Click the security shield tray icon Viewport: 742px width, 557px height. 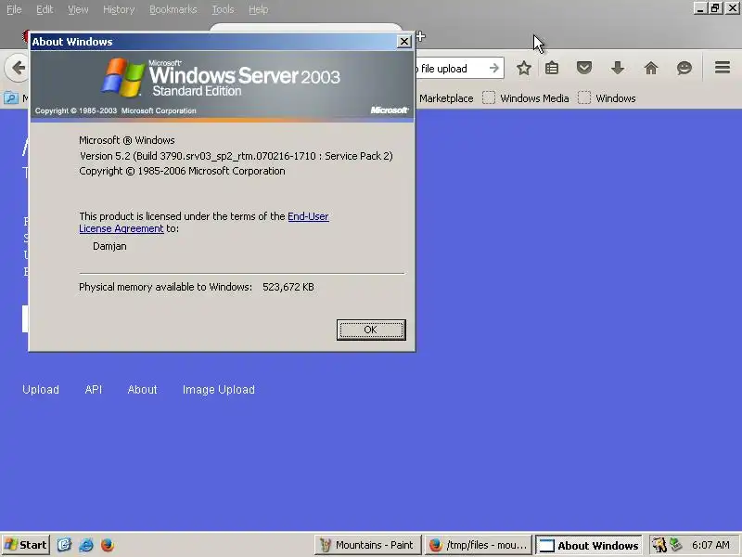point(659,545)
